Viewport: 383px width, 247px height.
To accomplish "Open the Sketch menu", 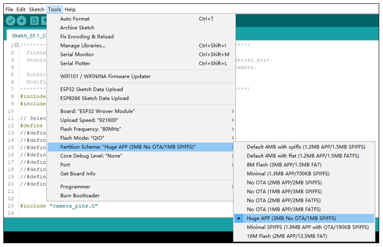I will coord(37,10).
